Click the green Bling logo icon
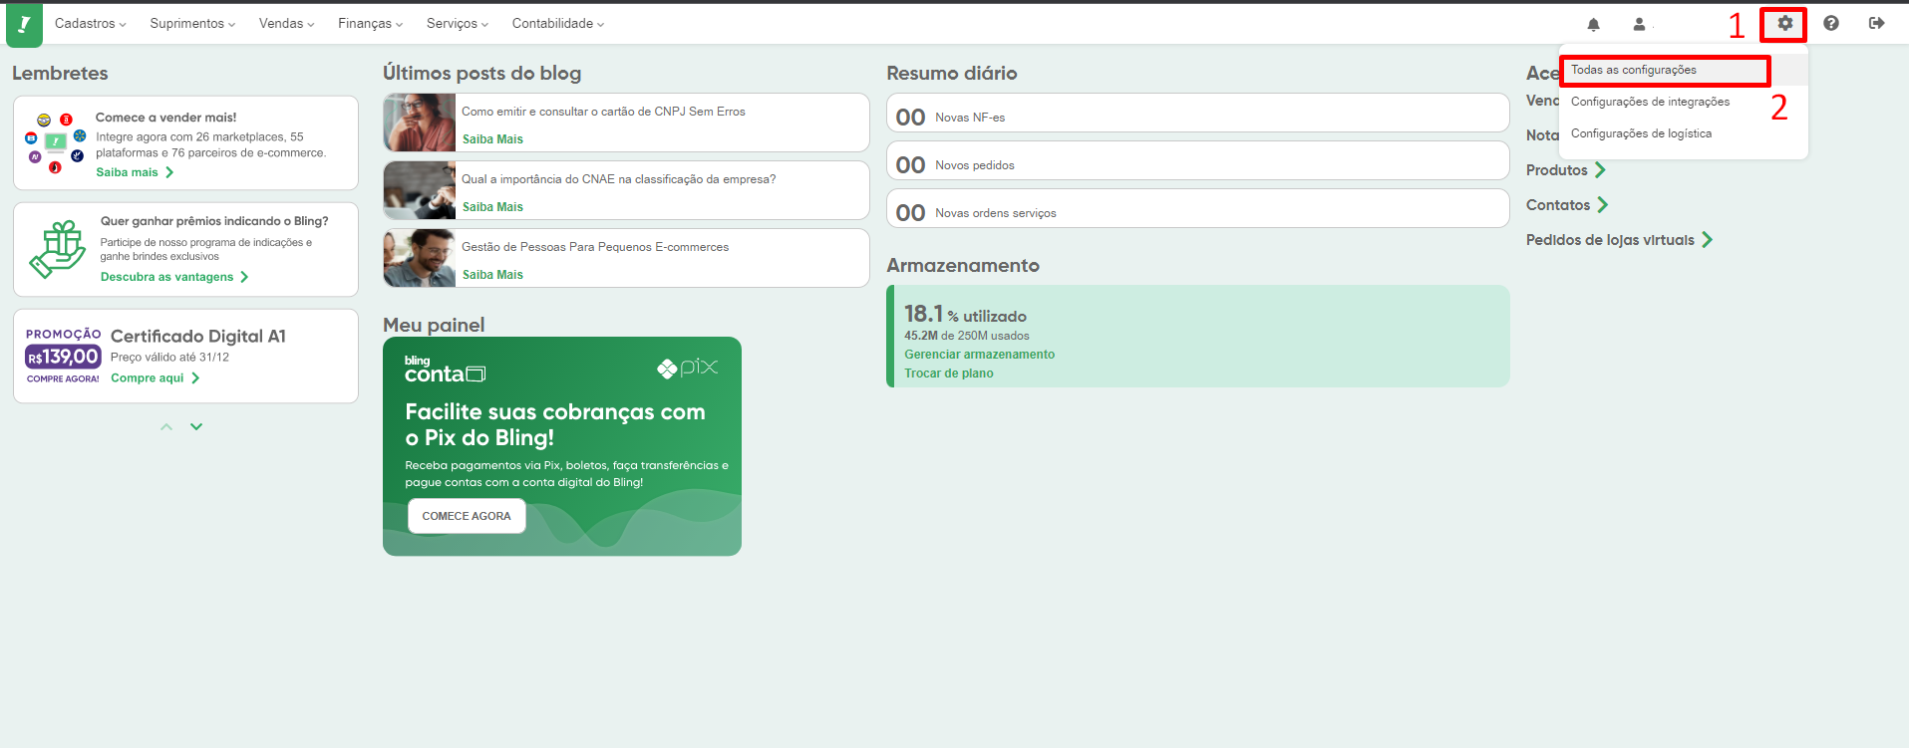 [24, 25]
